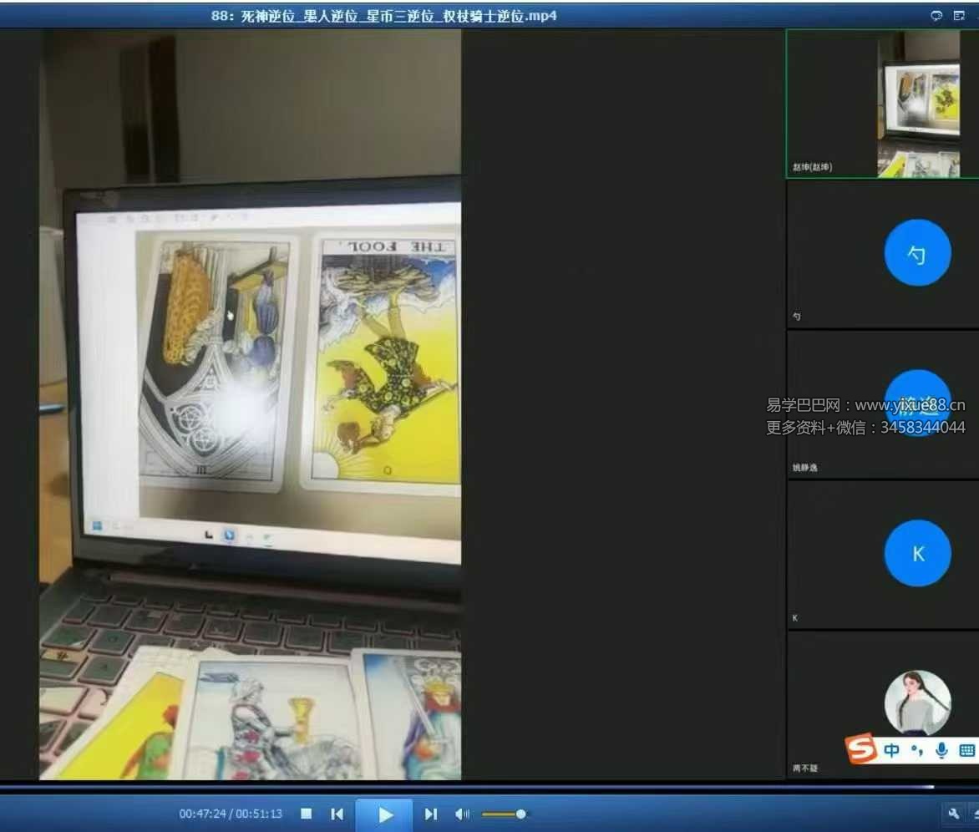Image resolution: width=979 pixels, height=832 pixels.
Task: Open the soft keyboard in IME bar
Action: (966, 750)
